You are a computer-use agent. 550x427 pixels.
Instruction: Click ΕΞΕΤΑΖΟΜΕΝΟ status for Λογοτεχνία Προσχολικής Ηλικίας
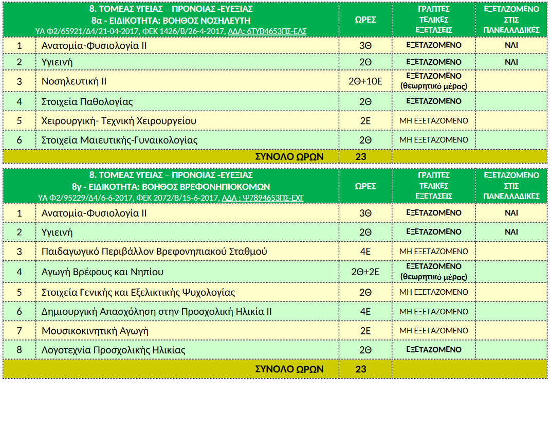click(x=434, y=350)
